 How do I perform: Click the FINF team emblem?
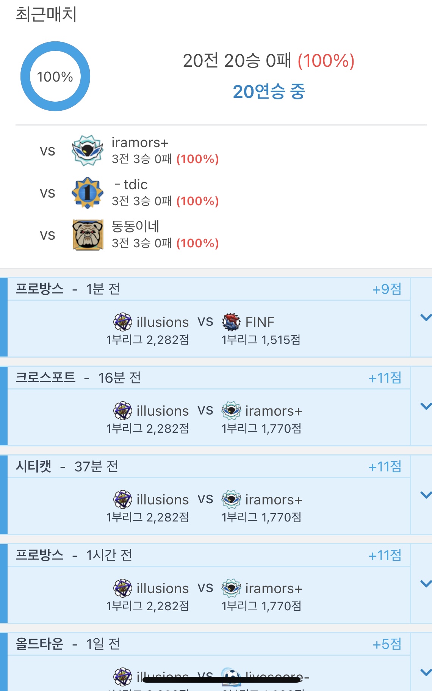(231, 322)
